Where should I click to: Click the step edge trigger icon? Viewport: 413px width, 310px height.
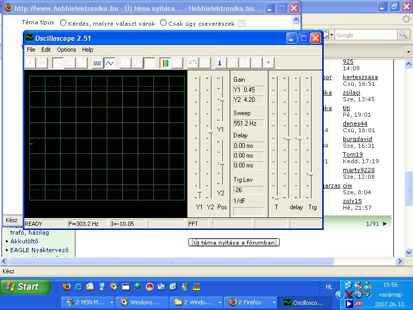tap(125, 63)
